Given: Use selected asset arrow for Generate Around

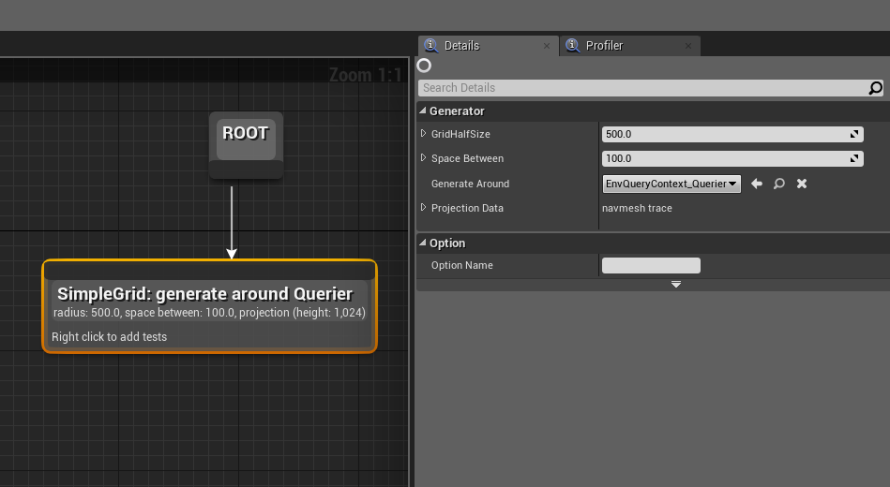Looking at the screenshot, I should pos(757,184).
